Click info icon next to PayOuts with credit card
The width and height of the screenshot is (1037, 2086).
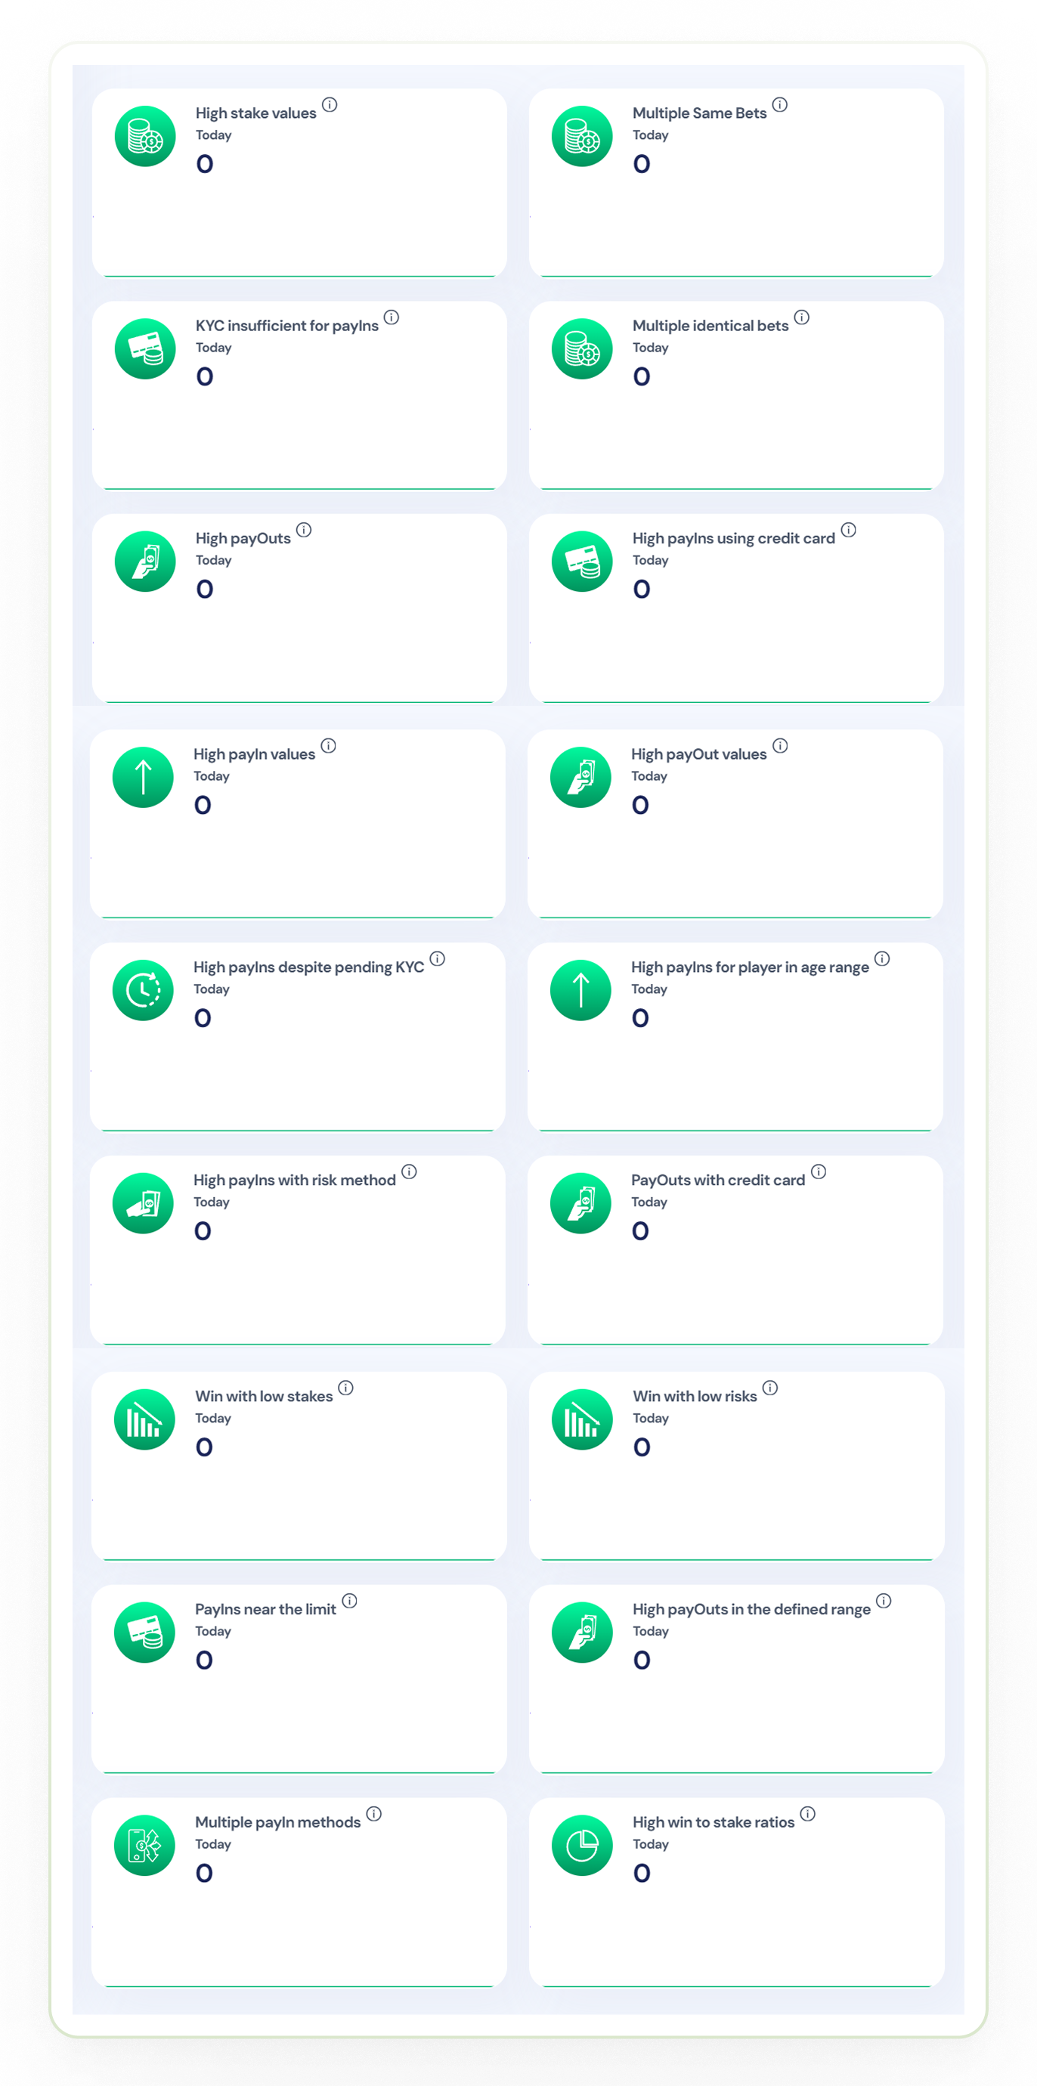pyautogui.click(x=819, y=1171)
